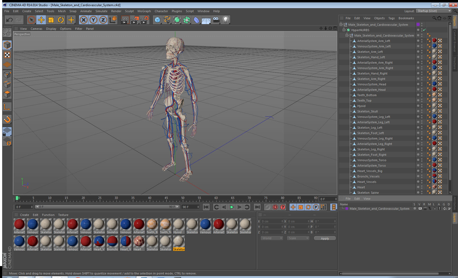Image resolution: width=458 pixels, height=278 pixels.
Task: Enable Points mode in left palette
Action: tap(7, 75)
